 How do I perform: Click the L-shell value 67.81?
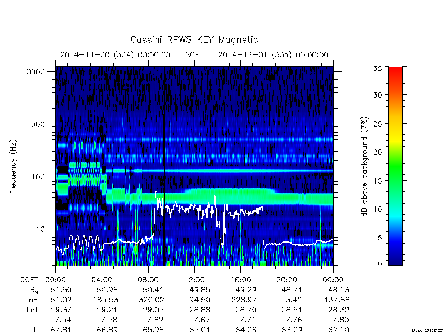(61, 330)
